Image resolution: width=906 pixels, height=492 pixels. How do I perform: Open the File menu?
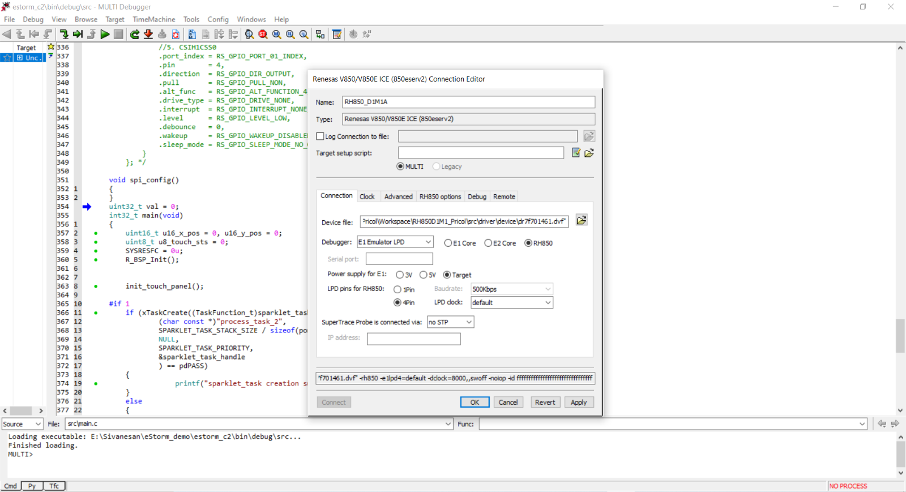tap(10, 19)
